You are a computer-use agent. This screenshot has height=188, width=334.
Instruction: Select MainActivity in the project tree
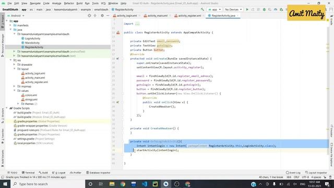pos(32,43)
